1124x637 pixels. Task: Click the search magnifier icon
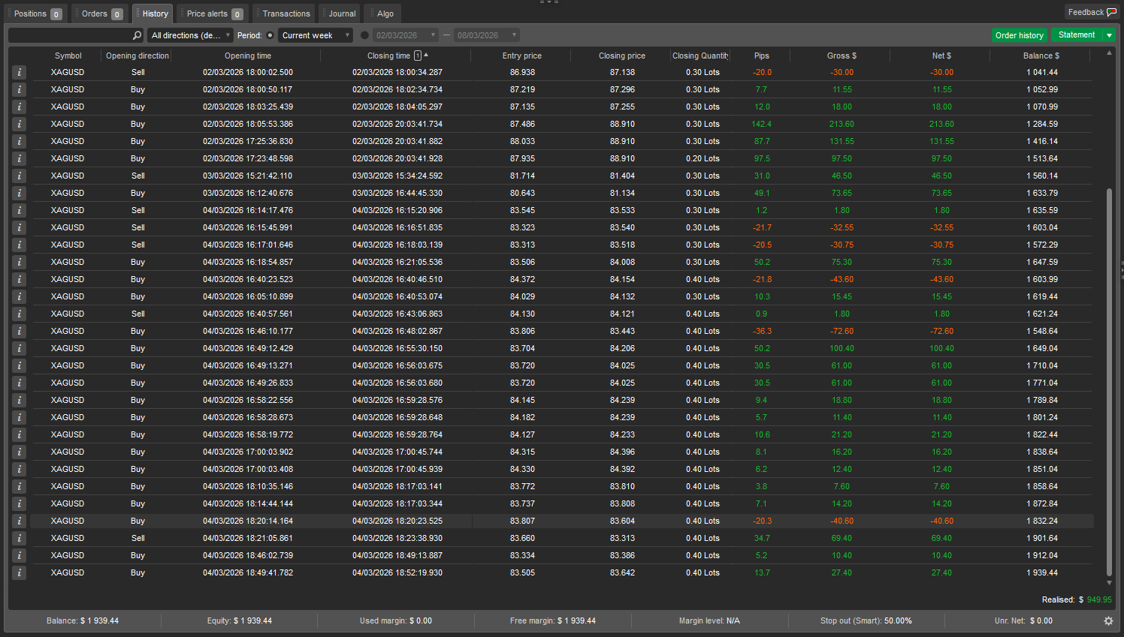pos(137,35)
